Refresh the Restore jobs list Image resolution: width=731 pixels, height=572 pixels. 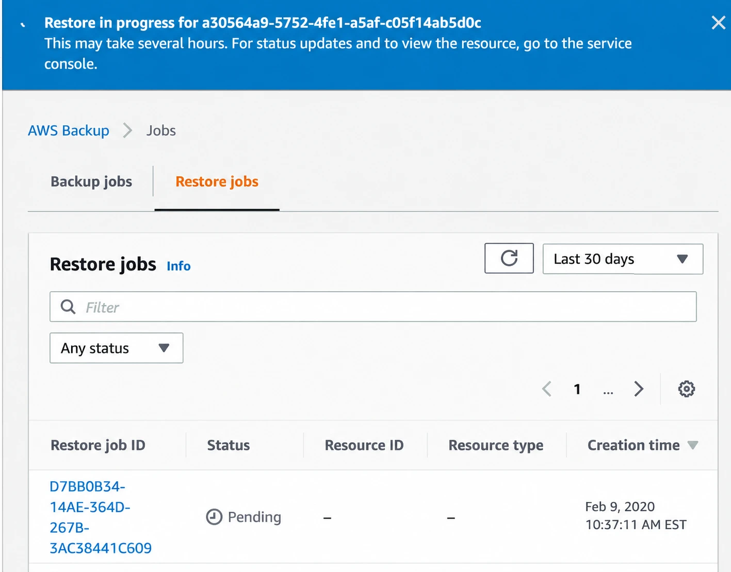[x=509, y=258]
